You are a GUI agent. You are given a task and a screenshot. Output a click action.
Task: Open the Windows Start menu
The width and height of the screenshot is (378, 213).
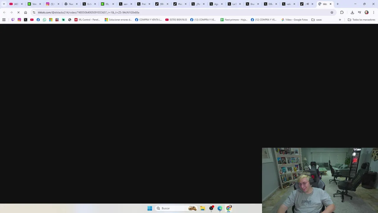(150, 208)
